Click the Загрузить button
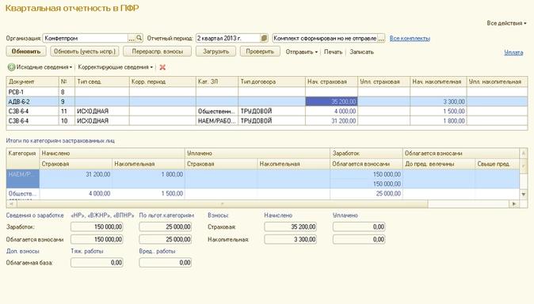The image size is (534, 304). coord(216,51)
